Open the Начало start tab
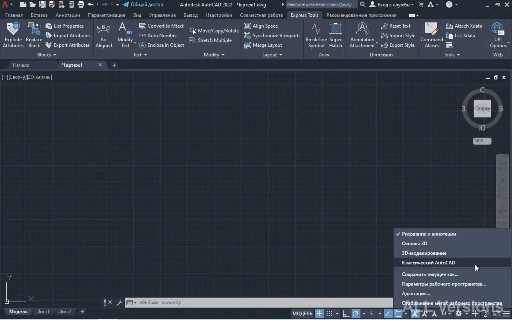512x320 pixels. click(21, 65)
